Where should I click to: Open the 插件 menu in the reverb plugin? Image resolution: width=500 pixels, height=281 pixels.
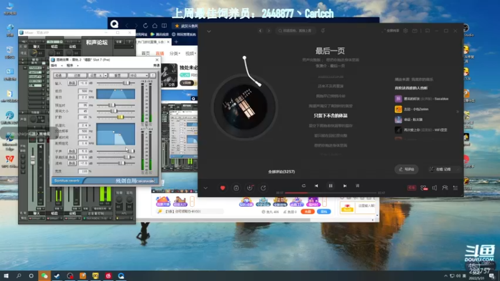point(54,66)
